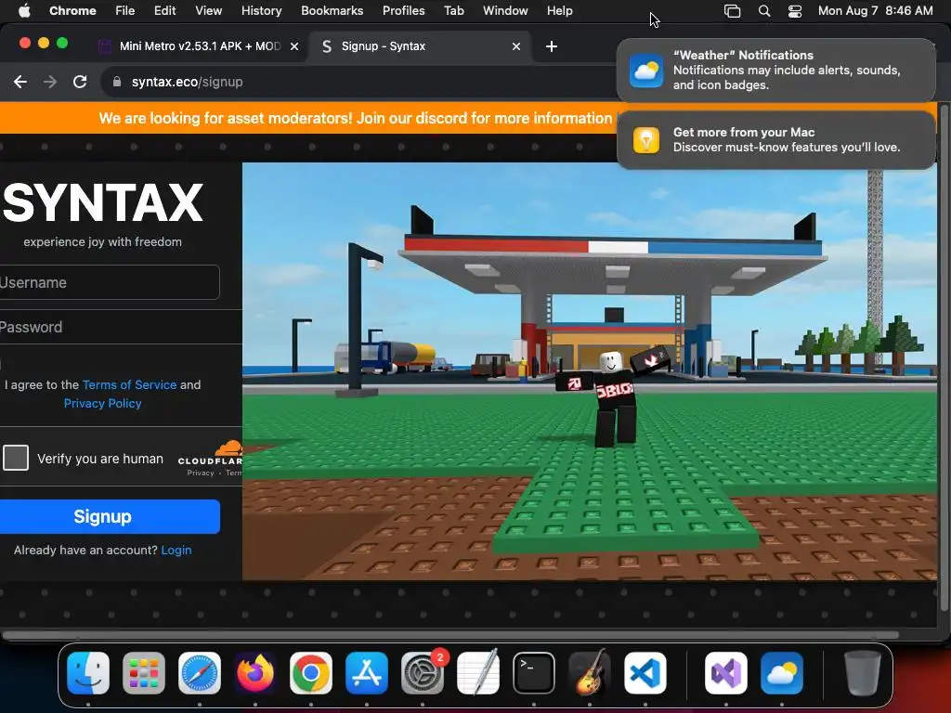Close the Signup - Syntax tab
This screenshot has height=713, width=951.
(516, 46)
